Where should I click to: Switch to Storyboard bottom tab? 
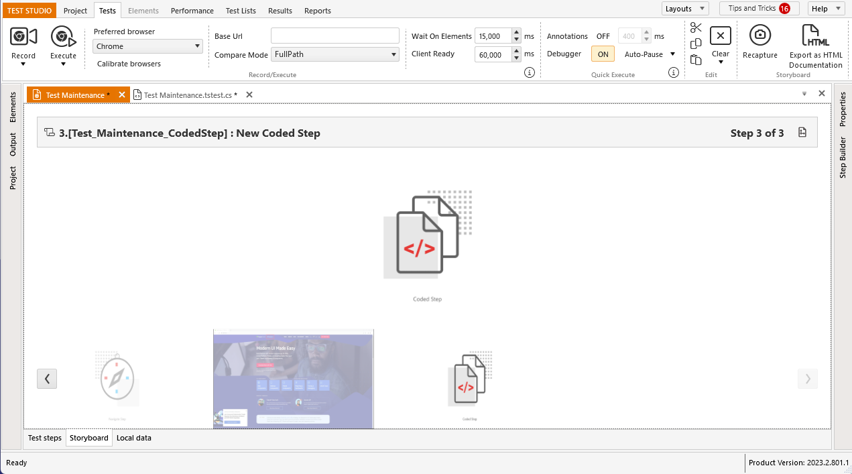[89, 438]
